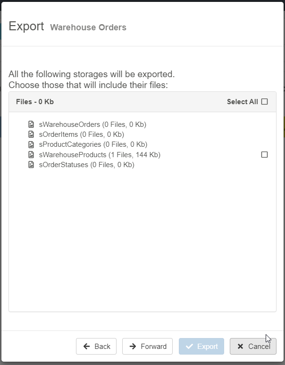Click the sWarehouseProducts storage file icon
Viewport: 285px width, 365px height.
coord(31,155)
